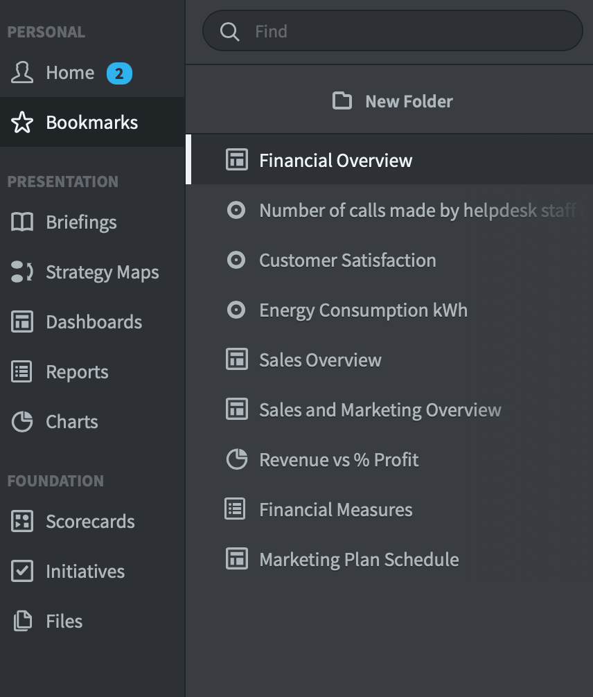Create a New Folder
The height and width of the screenshot is (697, 593).
click(x=392, y=101)
